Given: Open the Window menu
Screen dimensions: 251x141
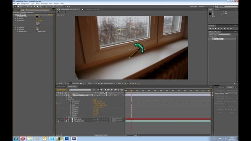Looking at the screenshot, I should 56,4.
